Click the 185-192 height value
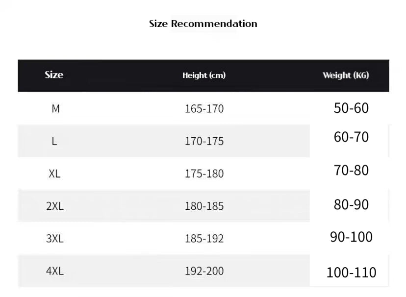Screen dimensions: 406x297 pos(204,239)
